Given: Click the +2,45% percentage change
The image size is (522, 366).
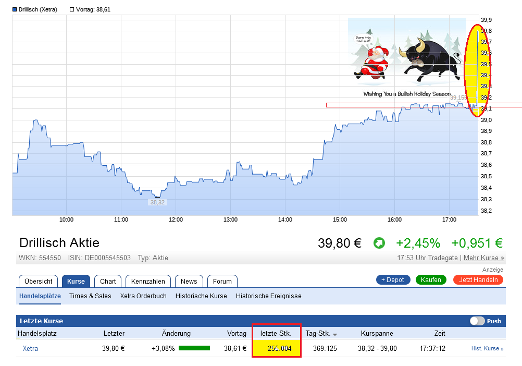Looking at the screenshot, I should coord(418,243).
